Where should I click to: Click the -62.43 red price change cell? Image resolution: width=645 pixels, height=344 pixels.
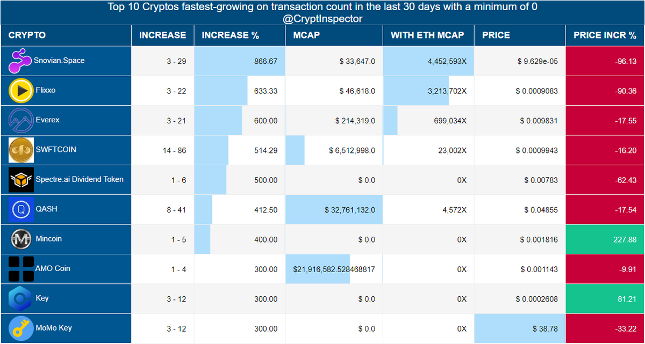point(605,180)
